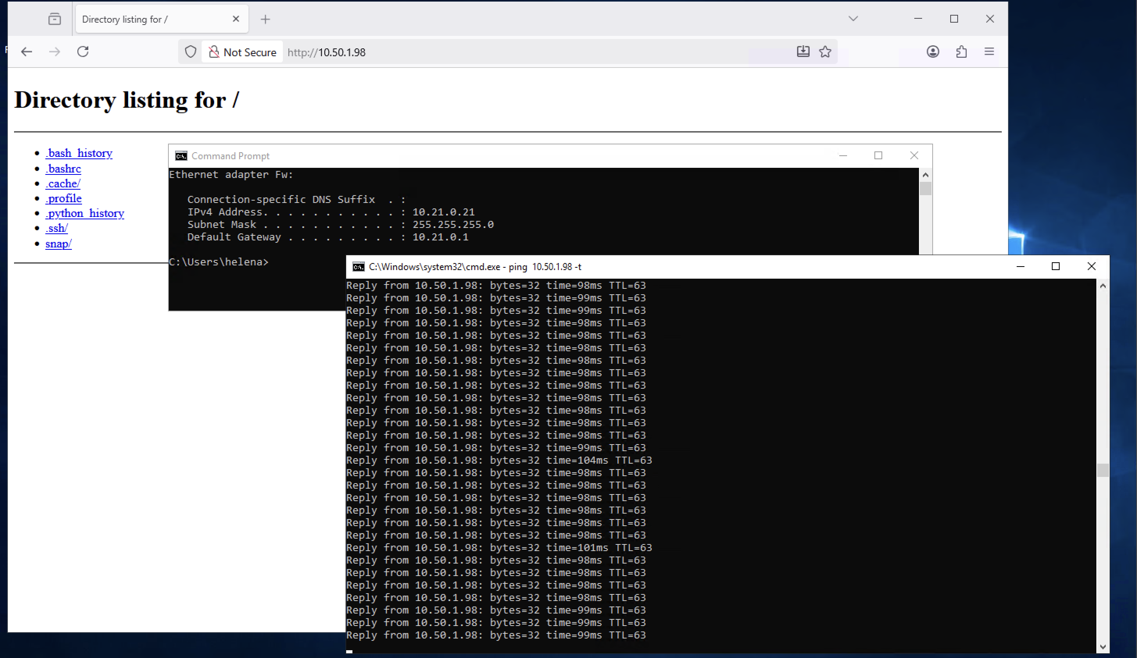
Task: Click the ping window's scroll down arrow
Action: coord(1103,647)
